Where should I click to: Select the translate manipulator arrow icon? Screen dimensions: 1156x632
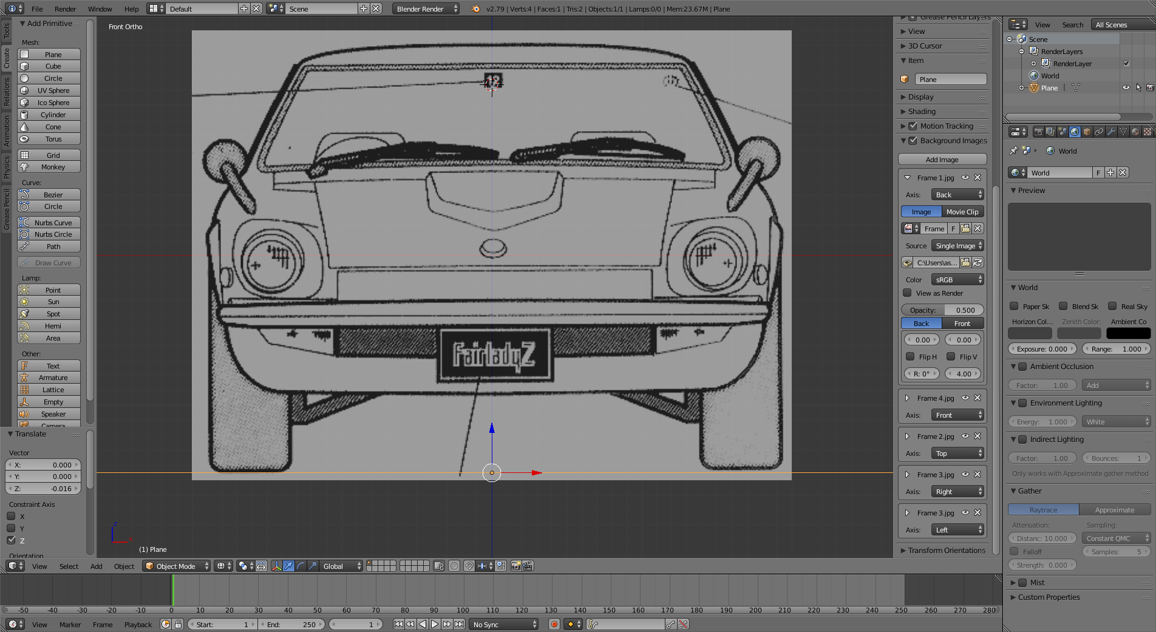coord(288,566)
